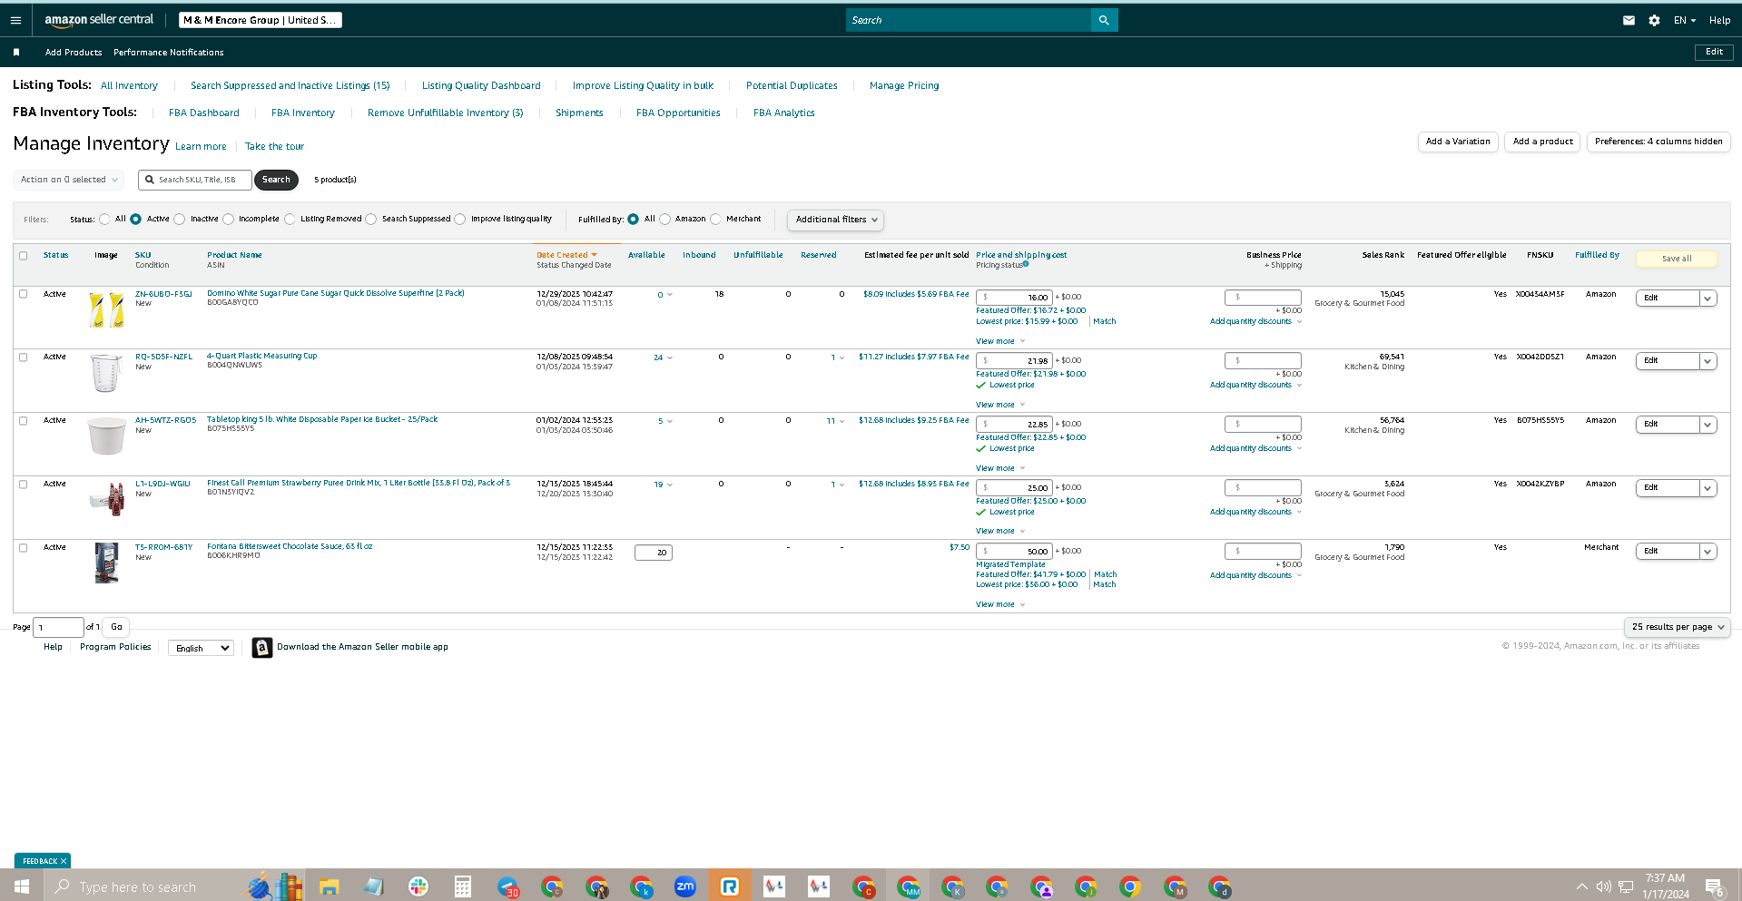
Task: Open RingCentral app in taskbar
Action: [x=730, y=886]
